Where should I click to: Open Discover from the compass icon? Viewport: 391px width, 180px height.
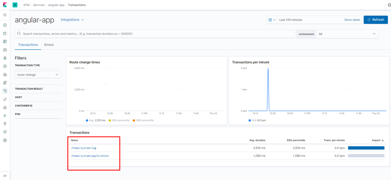5,25
